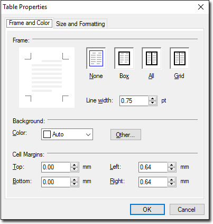
Task: Pick the Grid frame preset icon
Action: click(x=180, y=58)
